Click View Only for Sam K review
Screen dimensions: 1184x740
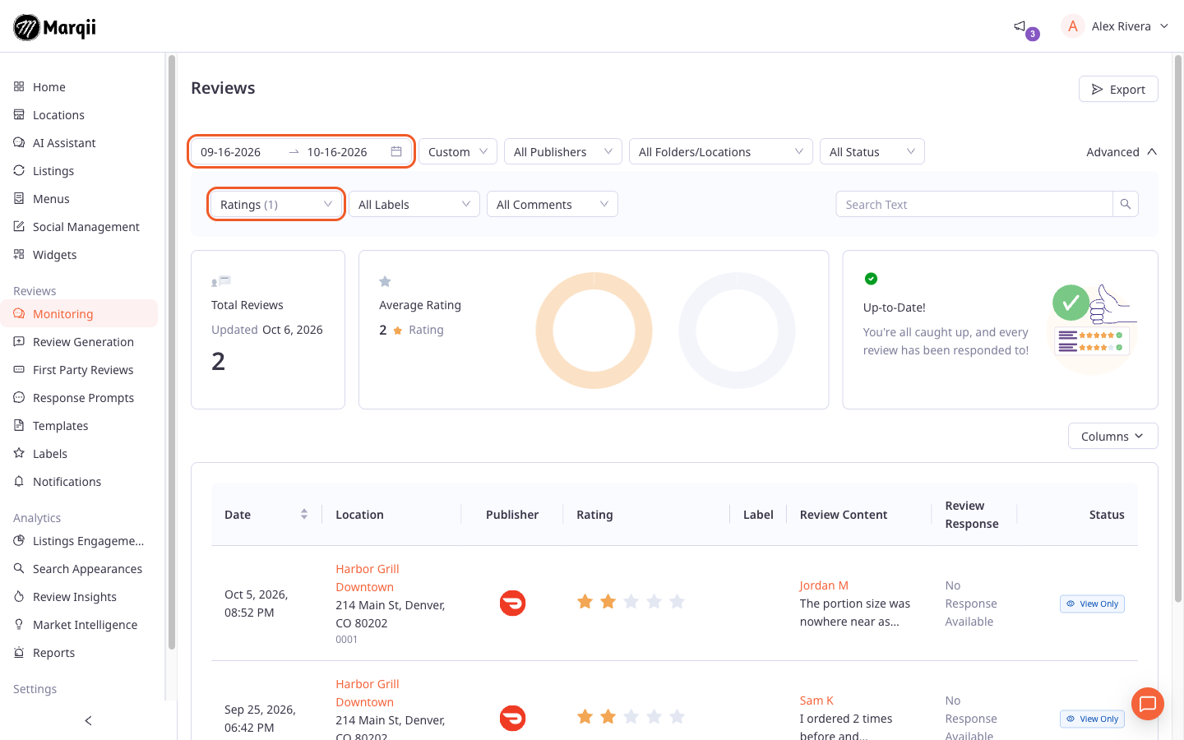pyautogui.click(x=1092, y=719)
